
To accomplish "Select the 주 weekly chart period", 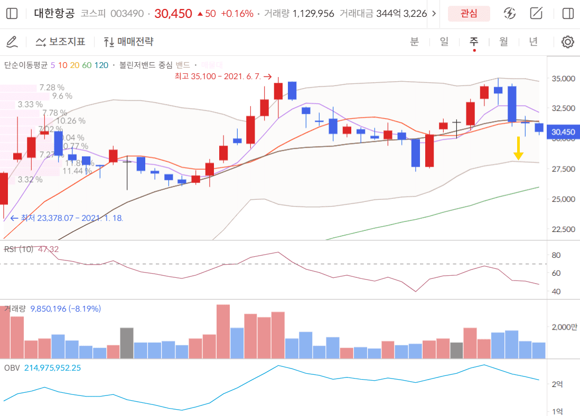I will coord(474,42).
